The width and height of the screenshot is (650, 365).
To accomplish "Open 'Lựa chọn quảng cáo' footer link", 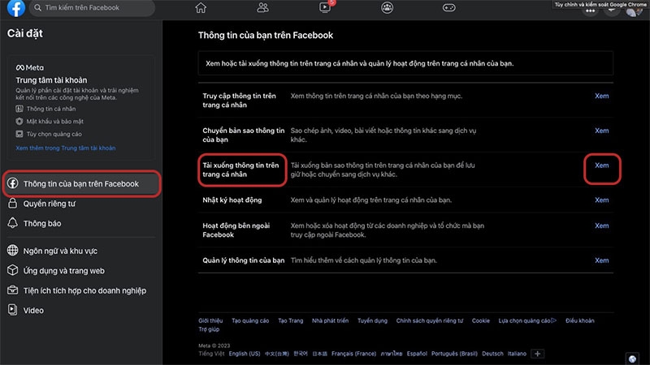I will [527, 320].
